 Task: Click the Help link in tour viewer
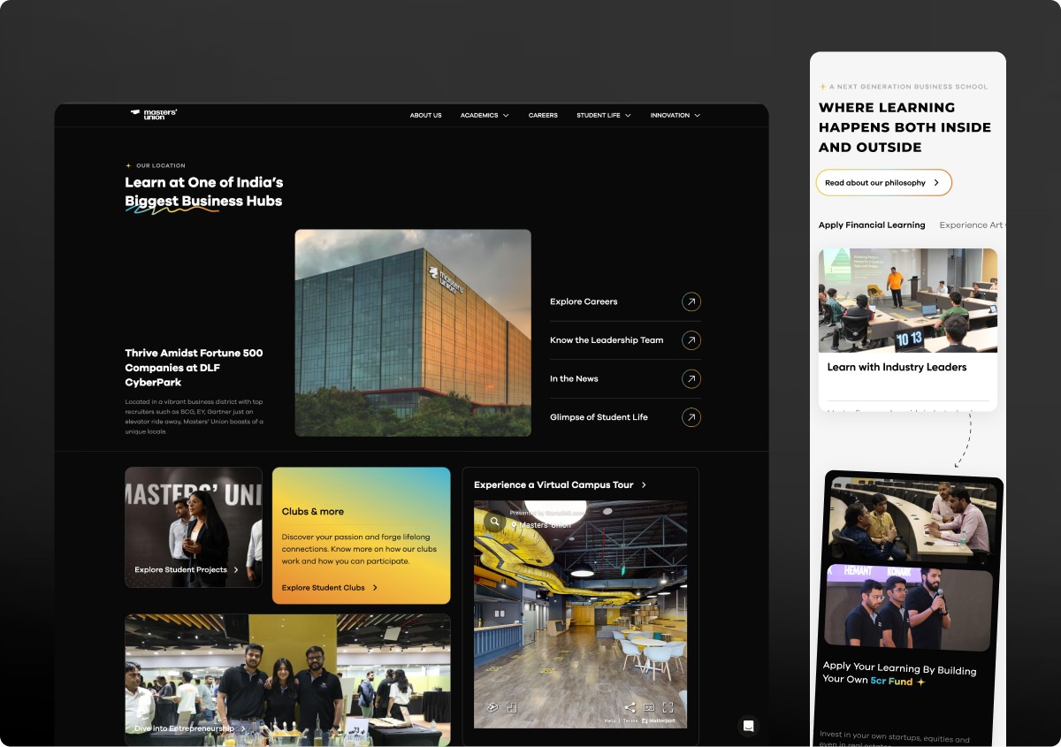(610, 720)
